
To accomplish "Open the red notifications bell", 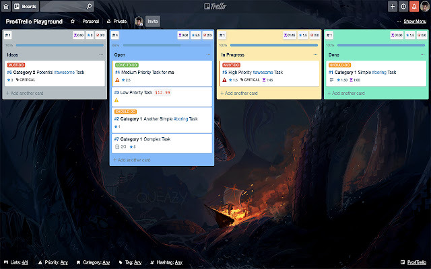I will tap(414, 6).
